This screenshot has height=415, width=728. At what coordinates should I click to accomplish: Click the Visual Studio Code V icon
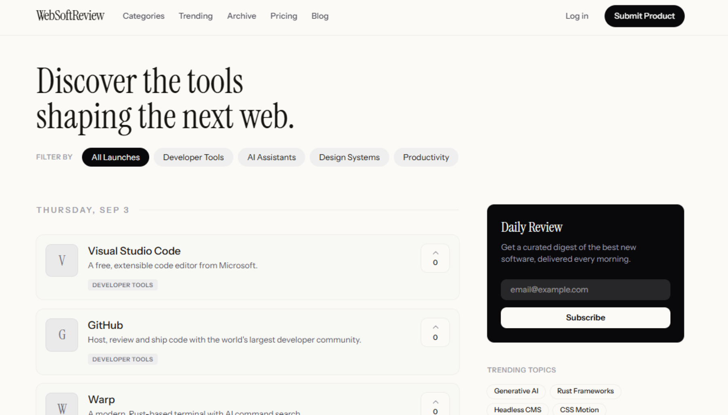[62, 260]
